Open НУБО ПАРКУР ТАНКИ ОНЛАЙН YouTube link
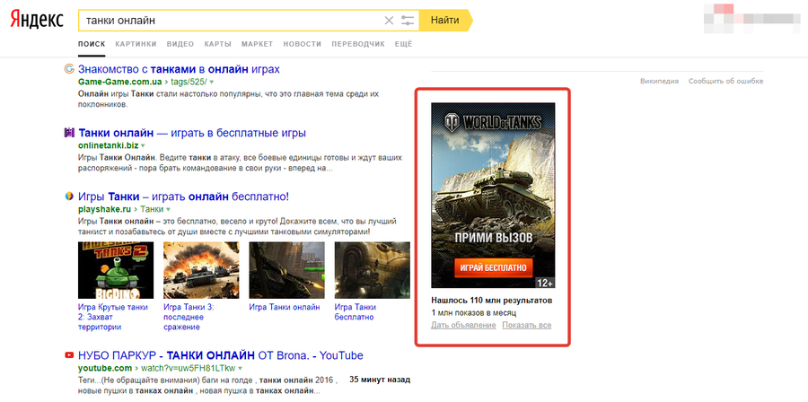 coord(221,355)
